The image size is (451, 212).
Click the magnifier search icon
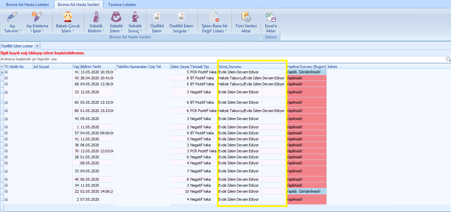(x=448, y=59)
